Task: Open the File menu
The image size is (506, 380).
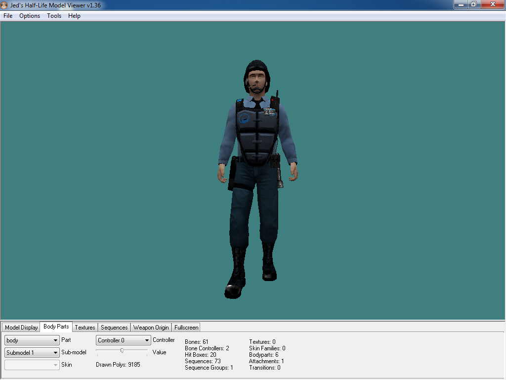Action: (x=8, y=16)
